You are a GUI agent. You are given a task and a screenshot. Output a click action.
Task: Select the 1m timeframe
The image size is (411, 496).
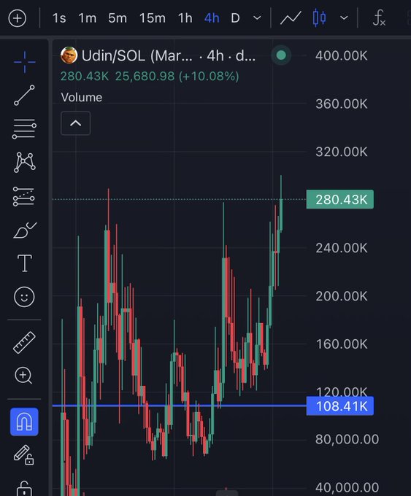tap(88, 18)
